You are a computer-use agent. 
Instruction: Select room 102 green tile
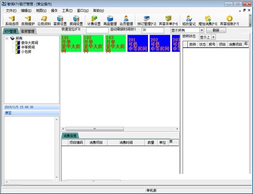coord(93,43)
